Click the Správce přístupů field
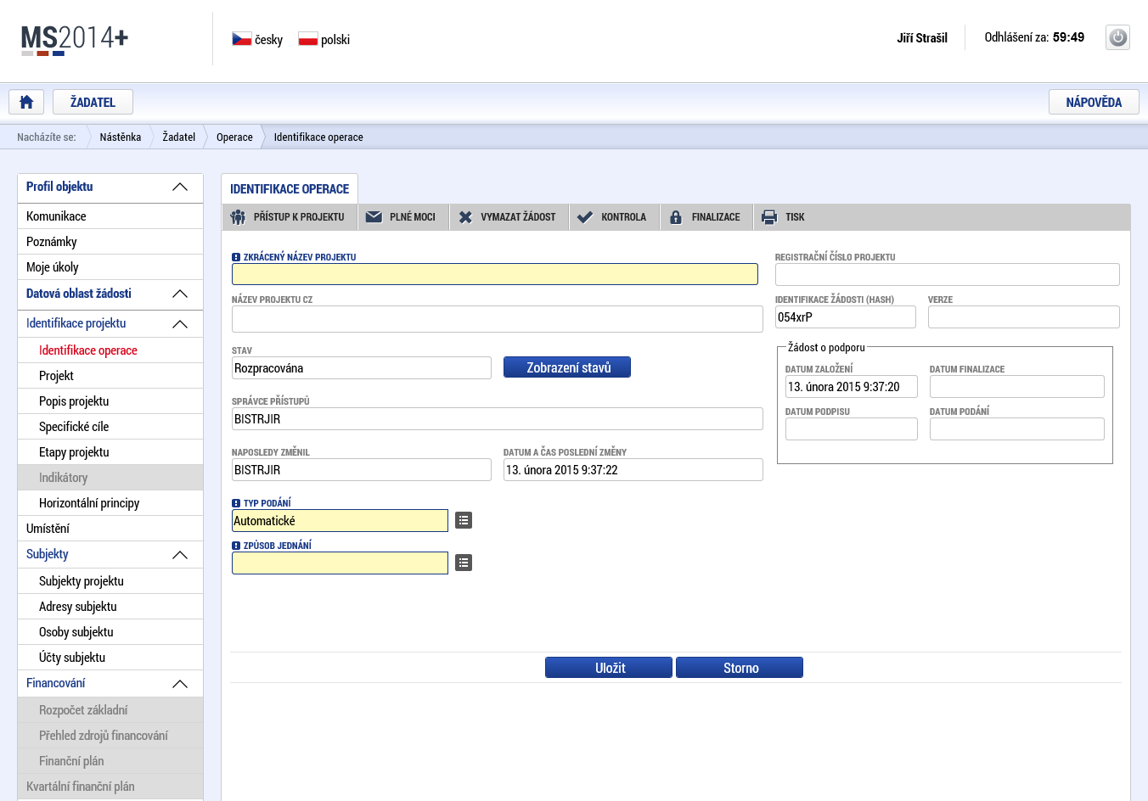The image size is (1148, 801). coord(498,418)
